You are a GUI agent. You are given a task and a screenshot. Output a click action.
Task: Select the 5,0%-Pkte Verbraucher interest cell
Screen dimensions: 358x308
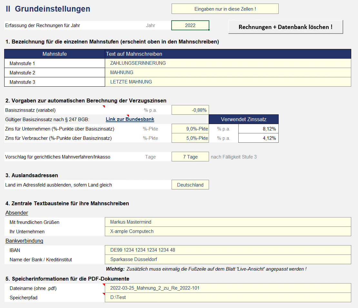coord(190,138)
